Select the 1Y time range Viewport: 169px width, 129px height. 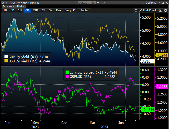coord(43,10)
